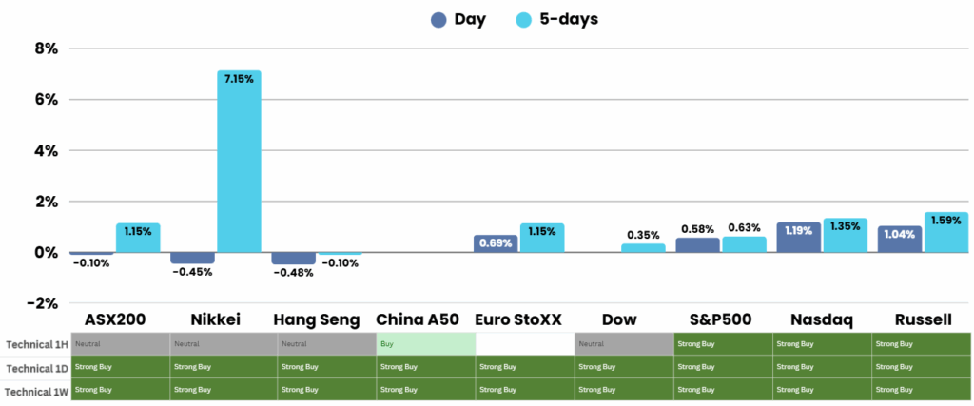974x406 pixels.
Task: Select the Technical 1H row header
Action: [x=37, y=344]
